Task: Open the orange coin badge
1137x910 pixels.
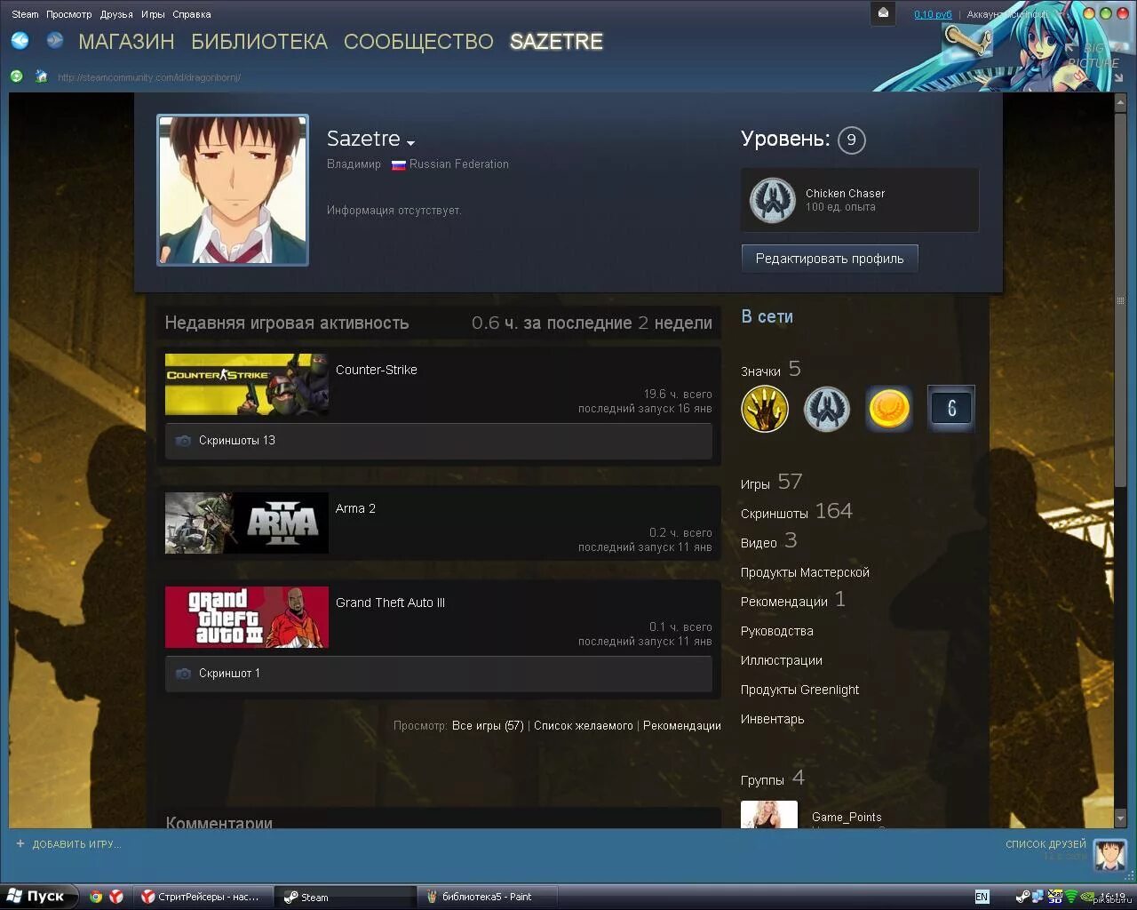Action: (x=889, y=409)
